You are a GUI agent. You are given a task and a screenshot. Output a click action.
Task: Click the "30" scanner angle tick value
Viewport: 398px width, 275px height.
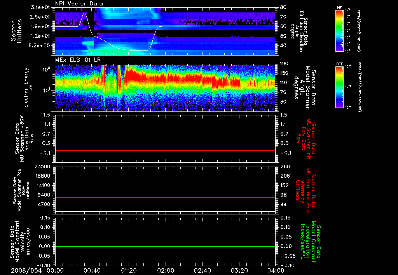point(283,102)
